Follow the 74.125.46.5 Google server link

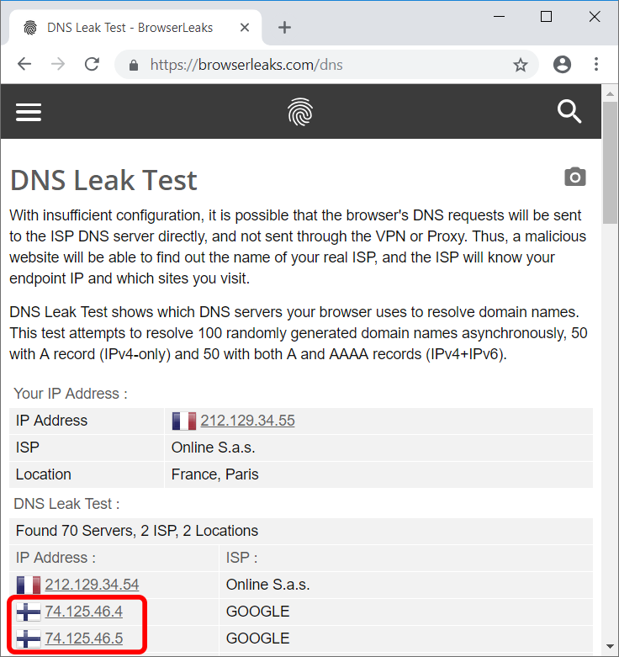point(83,638)
